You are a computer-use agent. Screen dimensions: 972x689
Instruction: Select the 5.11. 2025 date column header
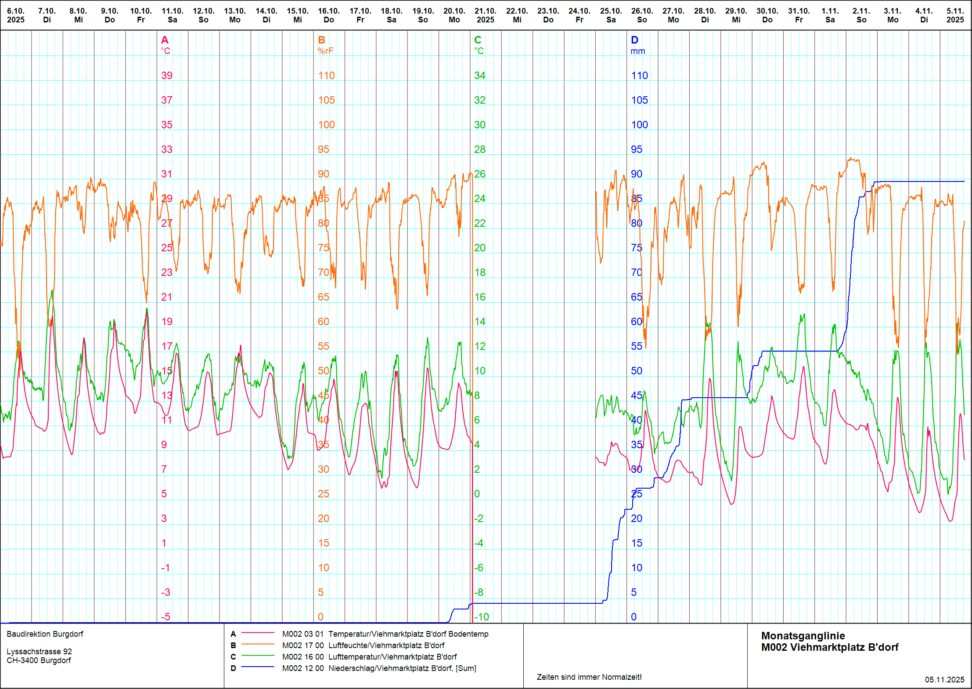955,15
